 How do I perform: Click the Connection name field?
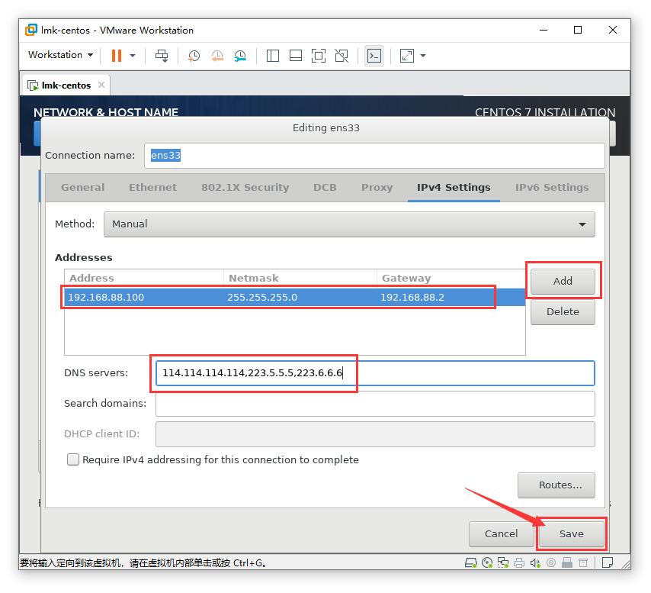pos(374,156)
